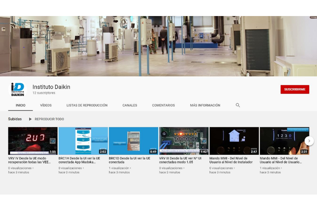Image resolution: width=317 pixels, height=211 pixels.
Task: Open the Mando MMI 1230 code thumbnail
Action: (x=284, y=141)
